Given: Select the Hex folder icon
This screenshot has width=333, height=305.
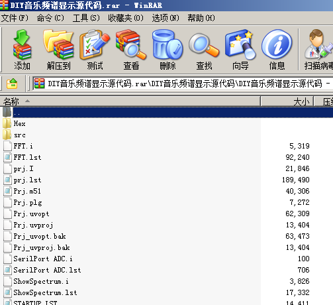Looking at the screenshot, I should coord(7,123).
